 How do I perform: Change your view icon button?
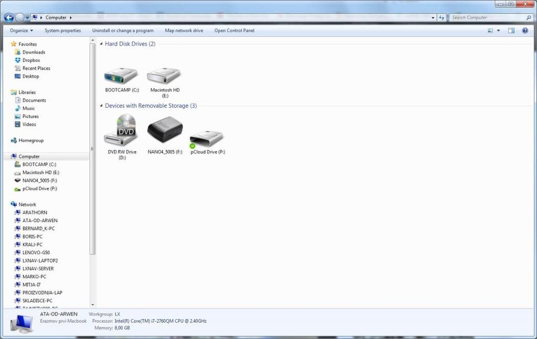(490, 30)
